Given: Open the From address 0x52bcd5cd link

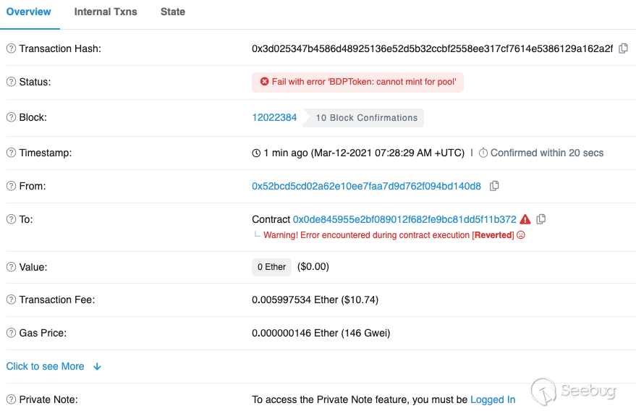Looking at the screenshot, I should click(366, 186).
